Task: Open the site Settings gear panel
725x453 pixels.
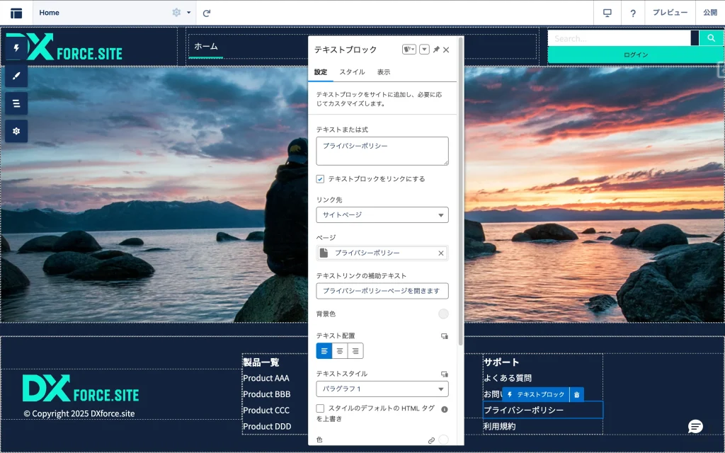Action: 16,131
